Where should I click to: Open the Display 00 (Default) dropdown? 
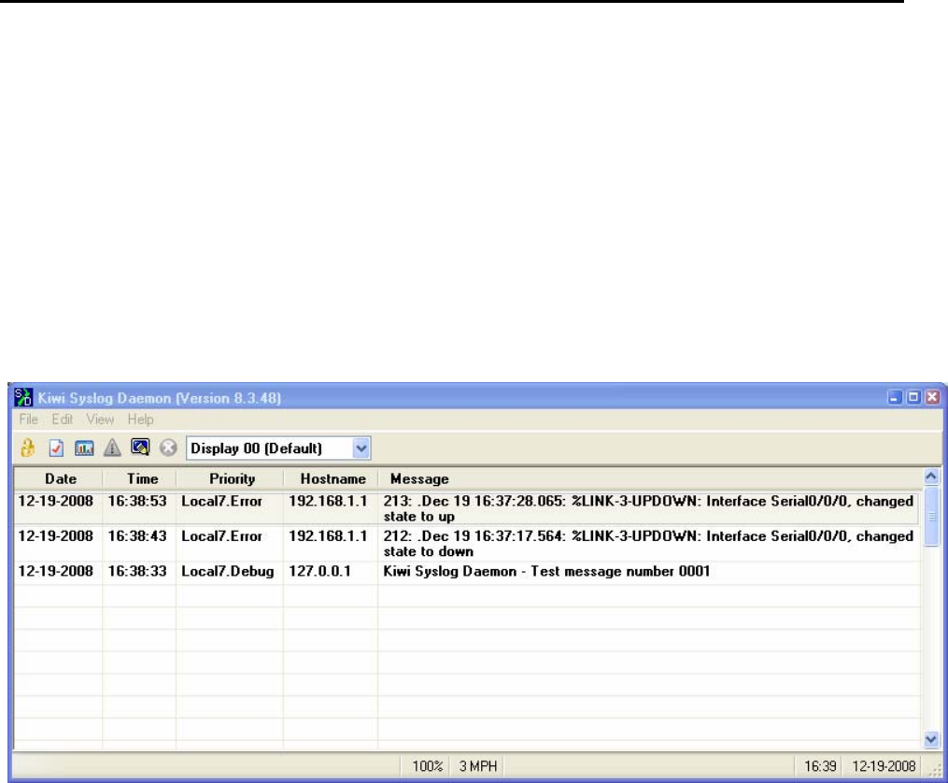click(361, 448)
